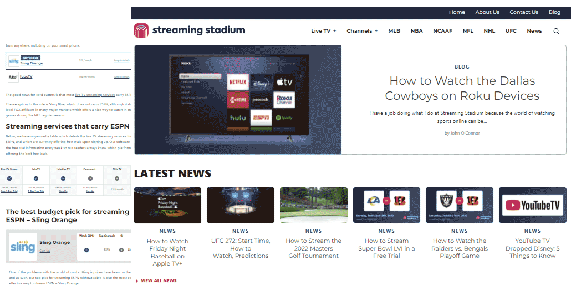Click the fubo logo in the list
571x291 pixels.
click(x=13, y=77)
